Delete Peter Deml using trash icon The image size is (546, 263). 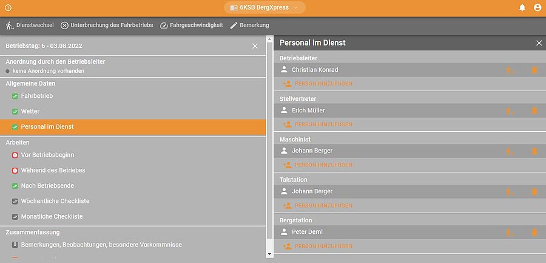pyautogui.click(x=534, y=233)
